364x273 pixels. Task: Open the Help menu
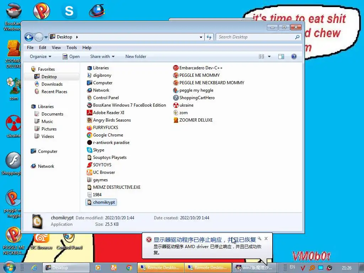pyautogui.click(x=87, y=48)
